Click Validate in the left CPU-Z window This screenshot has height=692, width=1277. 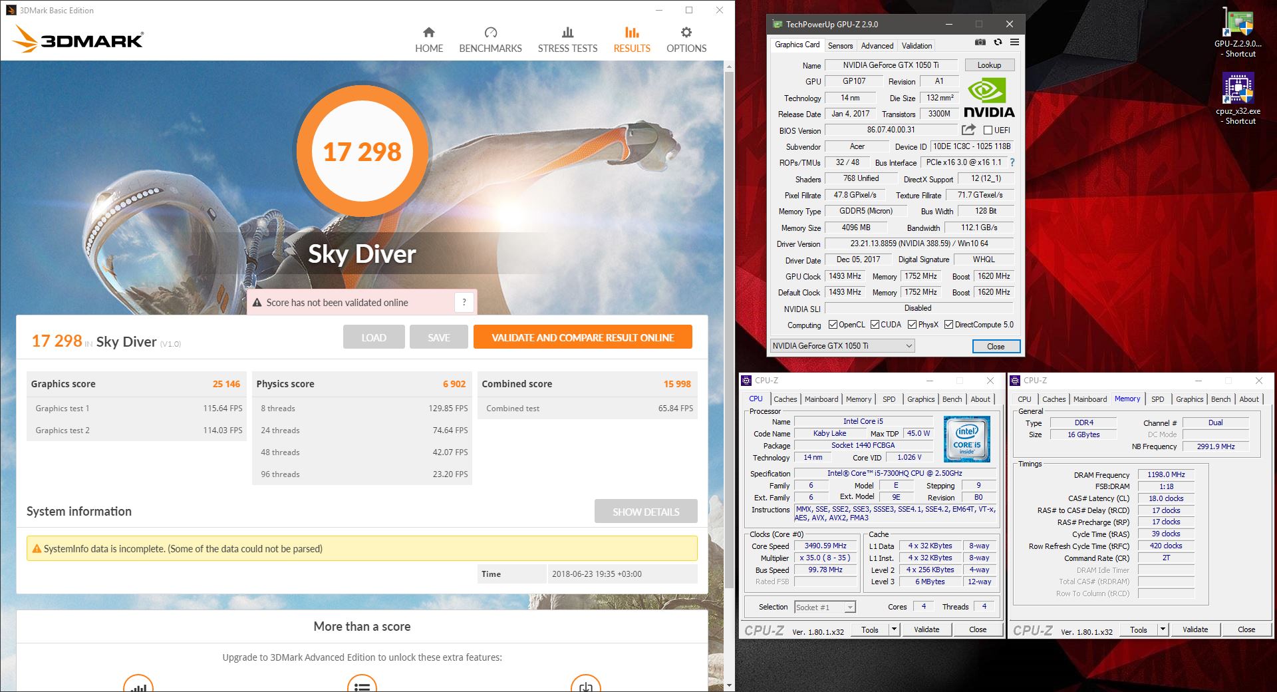point(926,629)
